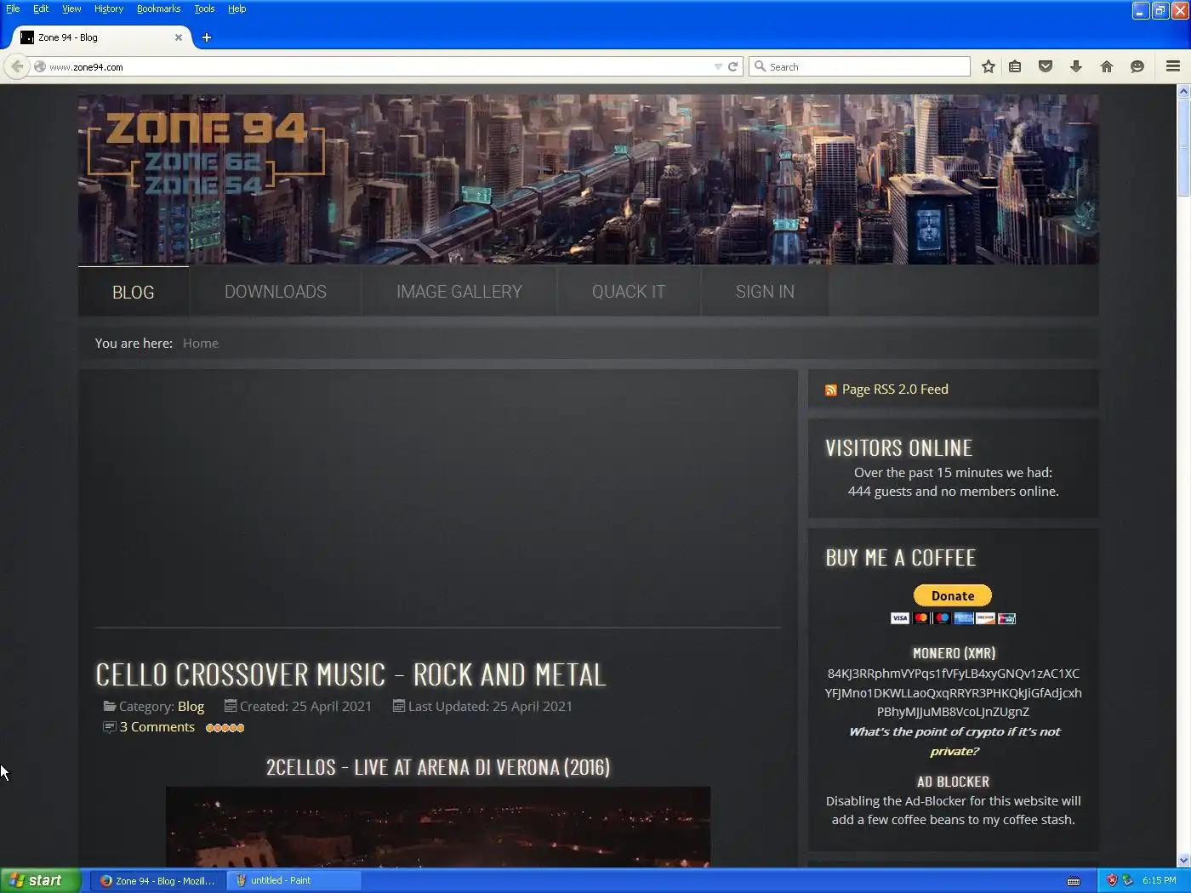
Task: Click the scrollbar up arrow
Action: 1183,91
